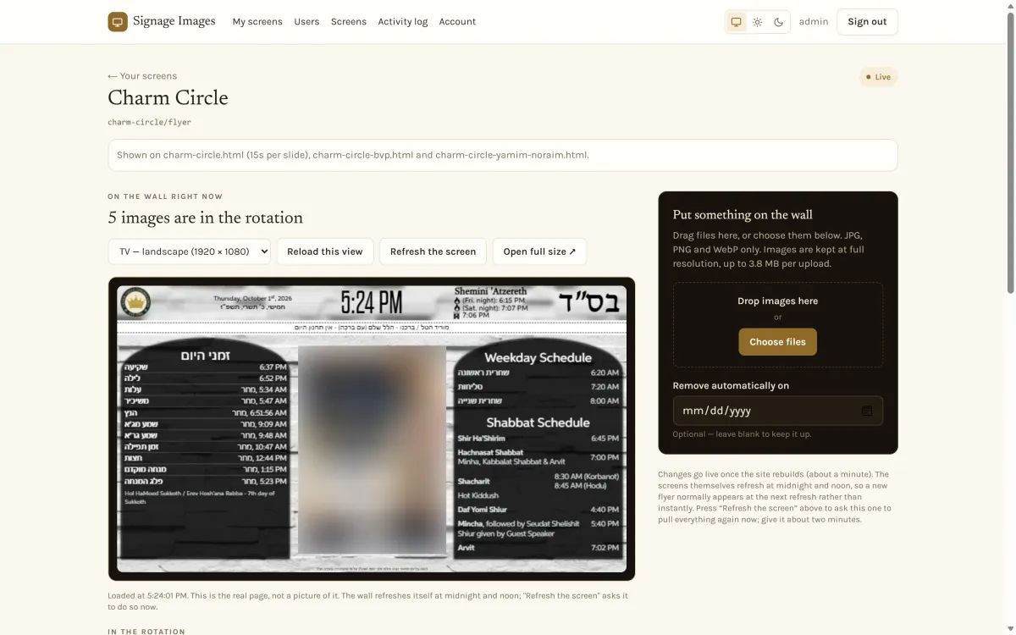Click 'Put something on the wall' heading
1016x635 pixels.
743,215
